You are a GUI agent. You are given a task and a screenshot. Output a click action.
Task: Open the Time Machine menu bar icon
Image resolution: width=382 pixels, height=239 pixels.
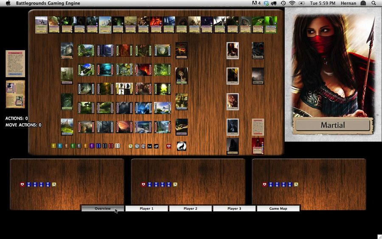(283, 3)
